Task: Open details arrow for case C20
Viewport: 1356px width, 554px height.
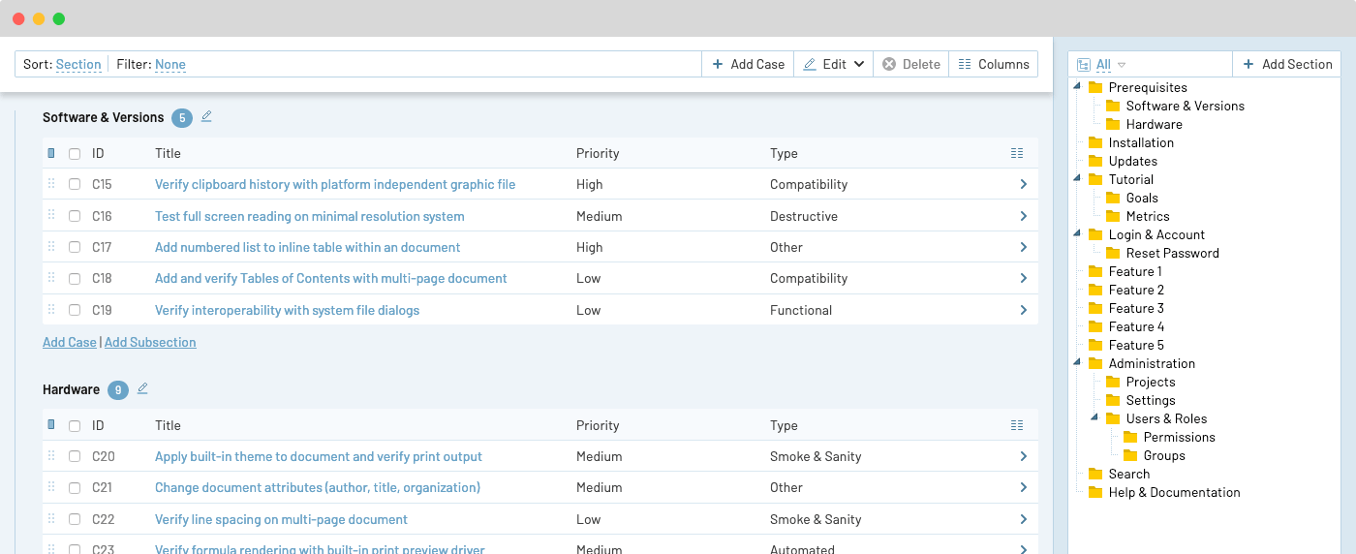Action: (x=1024, y=456)
